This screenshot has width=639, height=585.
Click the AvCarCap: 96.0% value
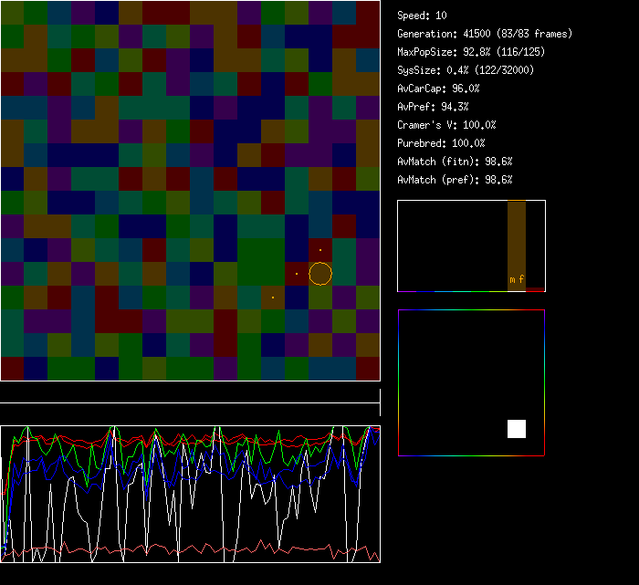(x=438, y=89)
